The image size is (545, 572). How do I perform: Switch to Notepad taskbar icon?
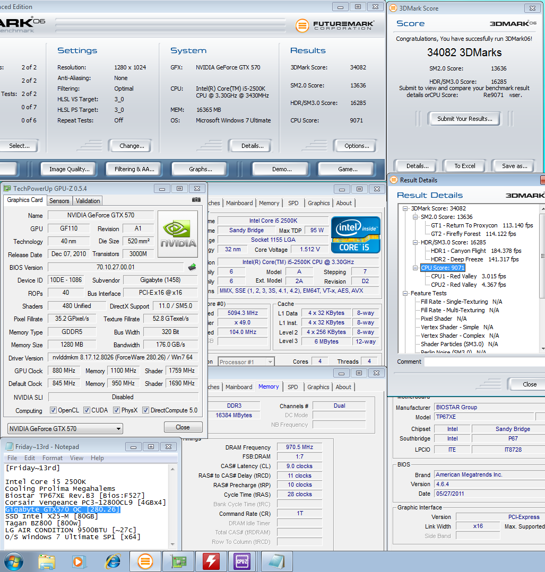pos(276,561)
